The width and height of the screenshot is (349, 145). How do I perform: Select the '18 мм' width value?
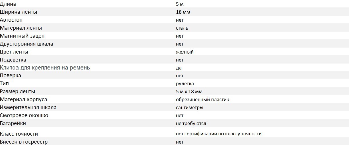(x=183, y=12)
